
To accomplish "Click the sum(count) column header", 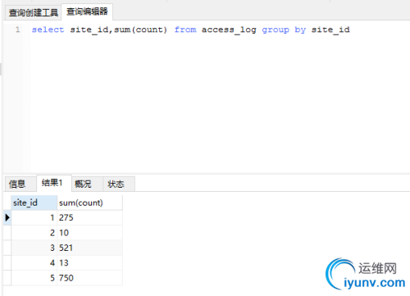I will coord(90,203).
